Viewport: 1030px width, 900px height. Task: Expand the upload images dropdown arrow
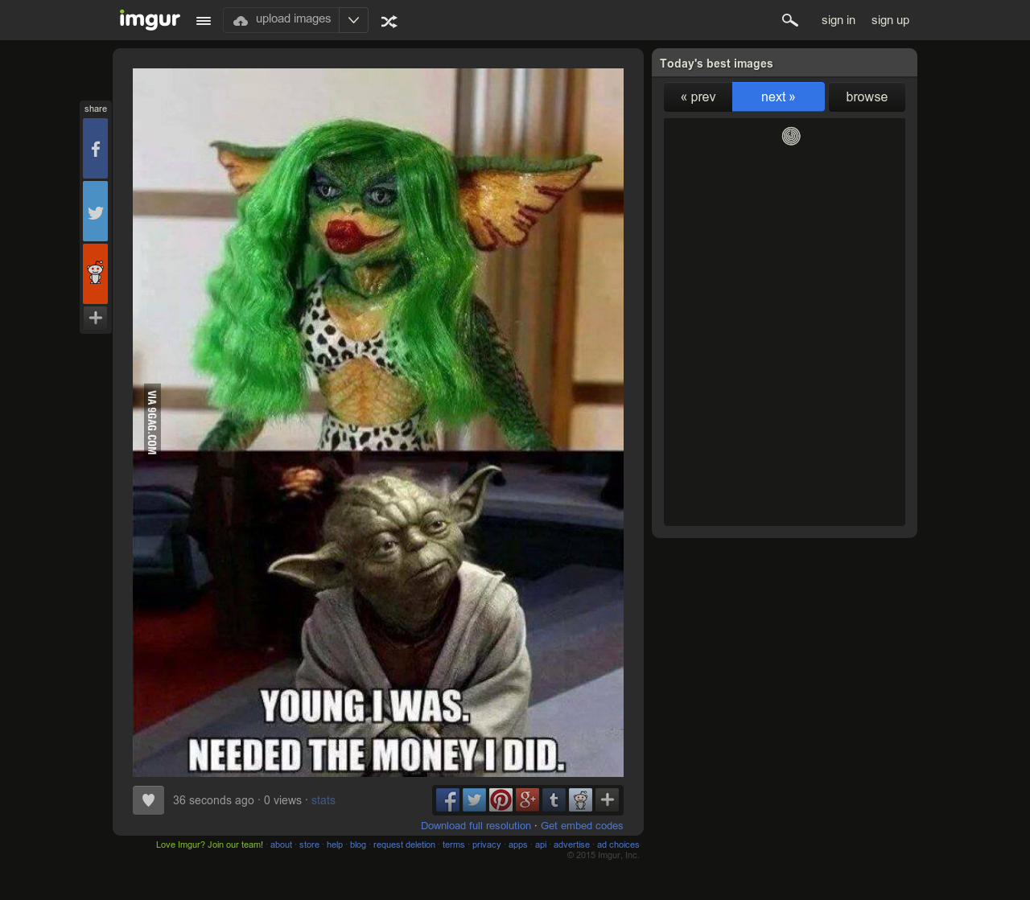(353, 20)
